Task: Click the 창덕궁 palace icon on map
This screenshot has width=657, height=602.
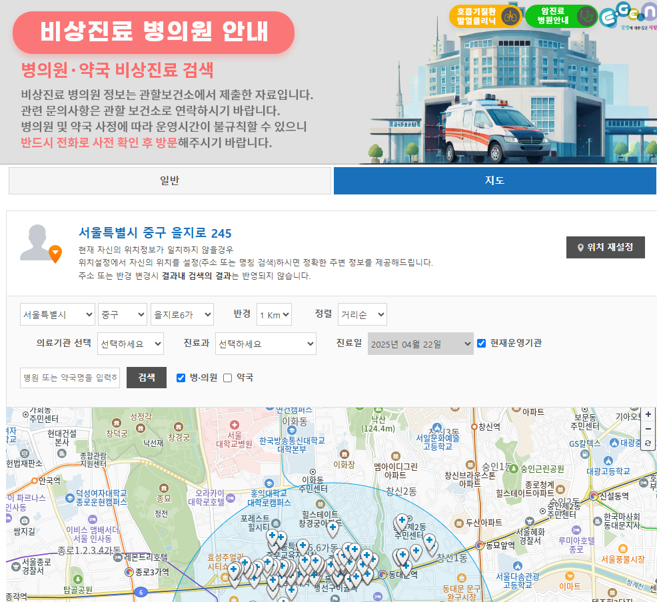Action: point(117,423)
